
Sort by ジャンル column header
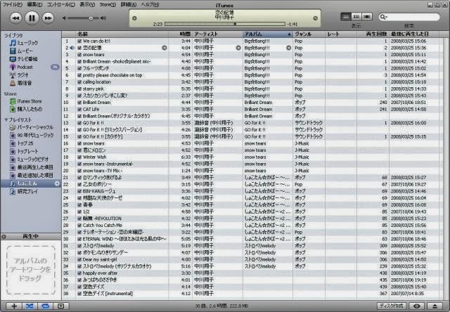(309, 34)
